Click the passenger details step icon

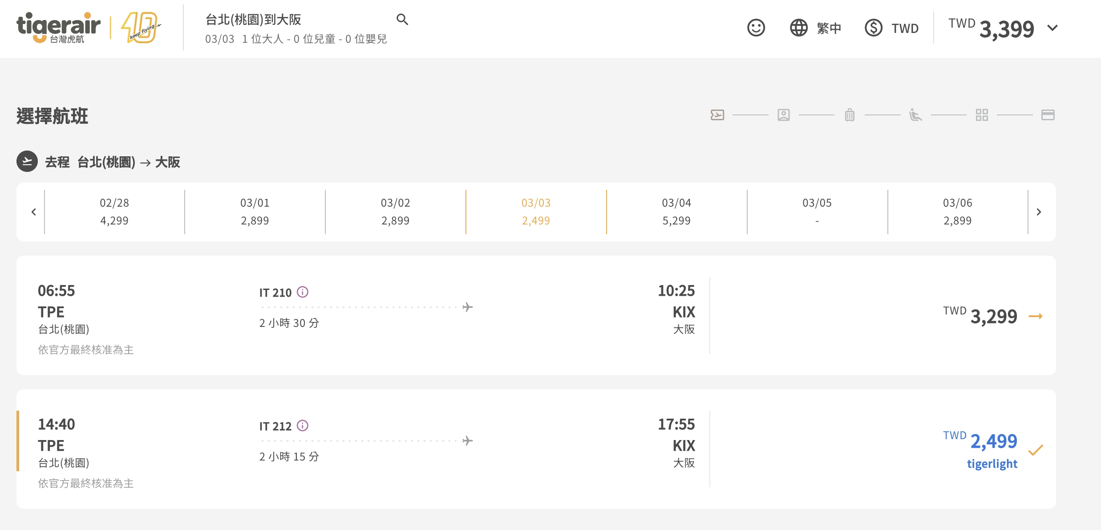[783, 115]
